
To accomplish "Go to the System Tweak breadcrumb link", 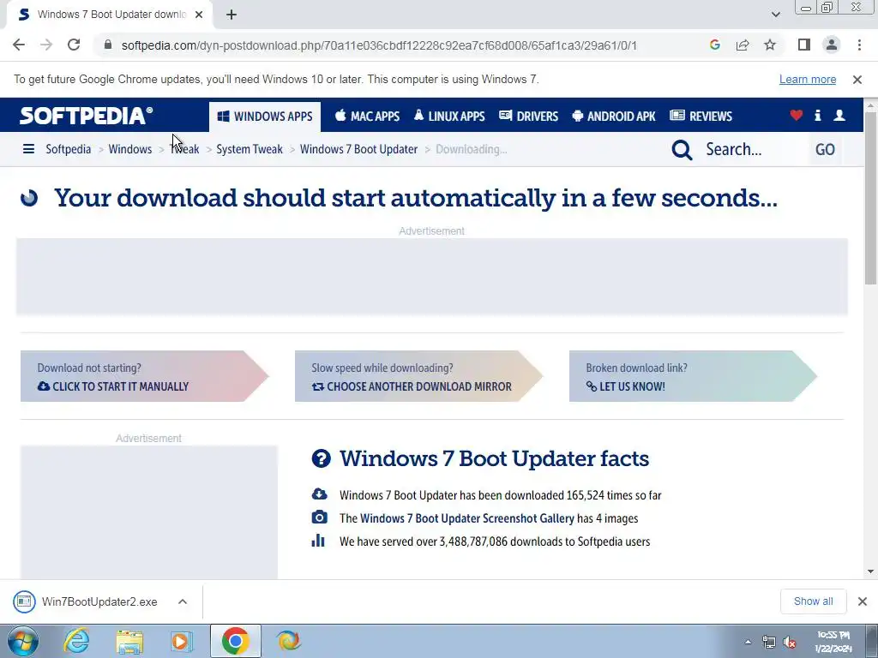I will pyautogui.click(x=250, y=149).
